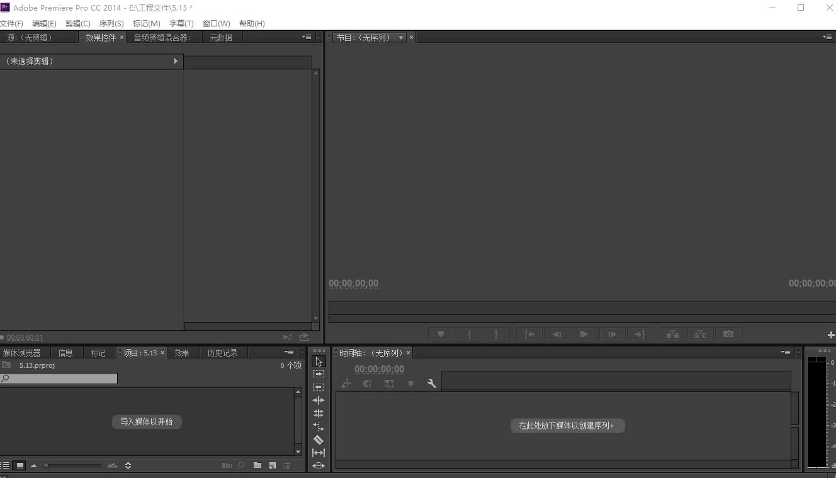Open the Help menu (帮助)
The height and width of the screenshot is (478, 836).
point(252,23)
